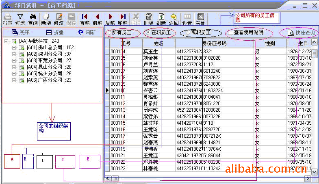
Task: Select the 离职员工 radio button
Action: tap(188, 32)
